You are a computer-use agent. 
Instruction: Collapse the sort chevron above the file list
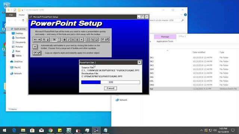[x=168, y=51]
